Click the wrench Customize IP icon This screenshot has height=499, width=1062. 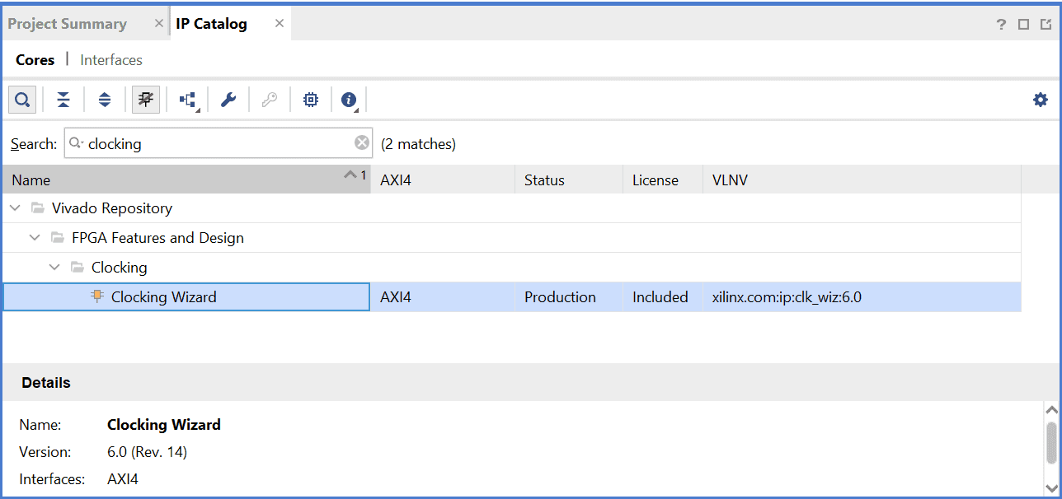coord(228,100)
